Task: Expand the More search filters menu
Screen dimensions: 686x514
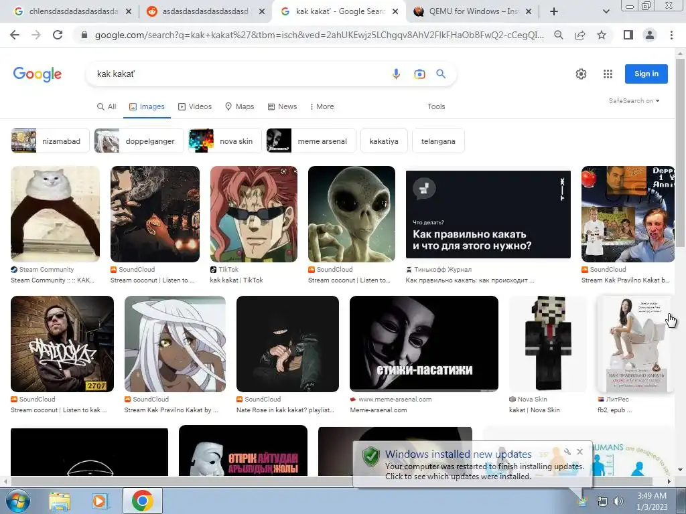Action: [322, 106]
